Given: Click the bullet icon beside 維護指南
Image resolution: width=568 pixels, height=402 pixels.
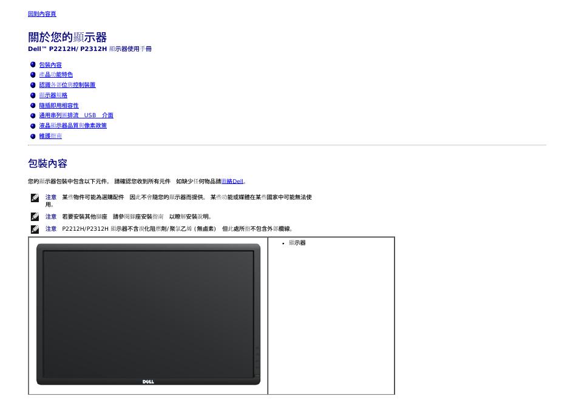Looking at the screenshot, I should (x=33, y=136).
